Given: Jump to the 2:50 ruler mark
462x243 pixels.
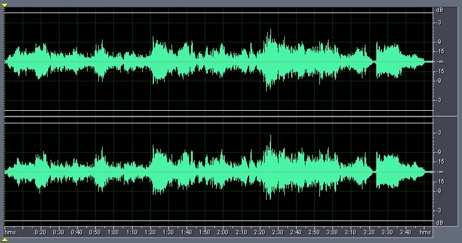Looking at the screenshot, I should click(314, 232).
